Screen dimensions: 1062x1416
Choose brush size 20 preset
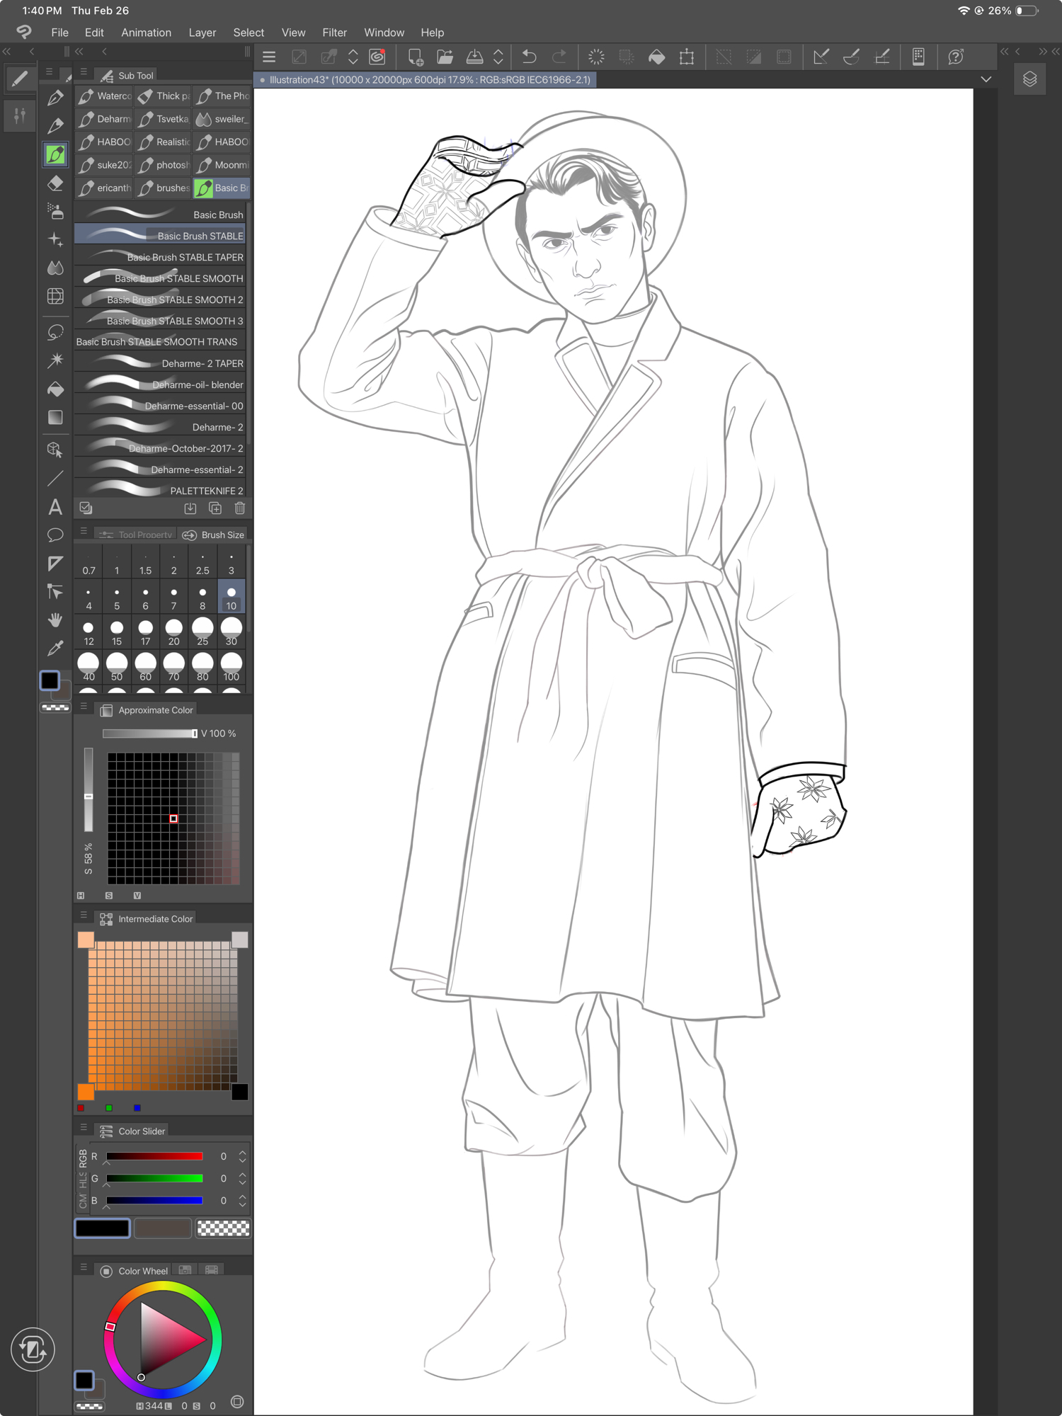pyautogui.click(x=173, y=632)
